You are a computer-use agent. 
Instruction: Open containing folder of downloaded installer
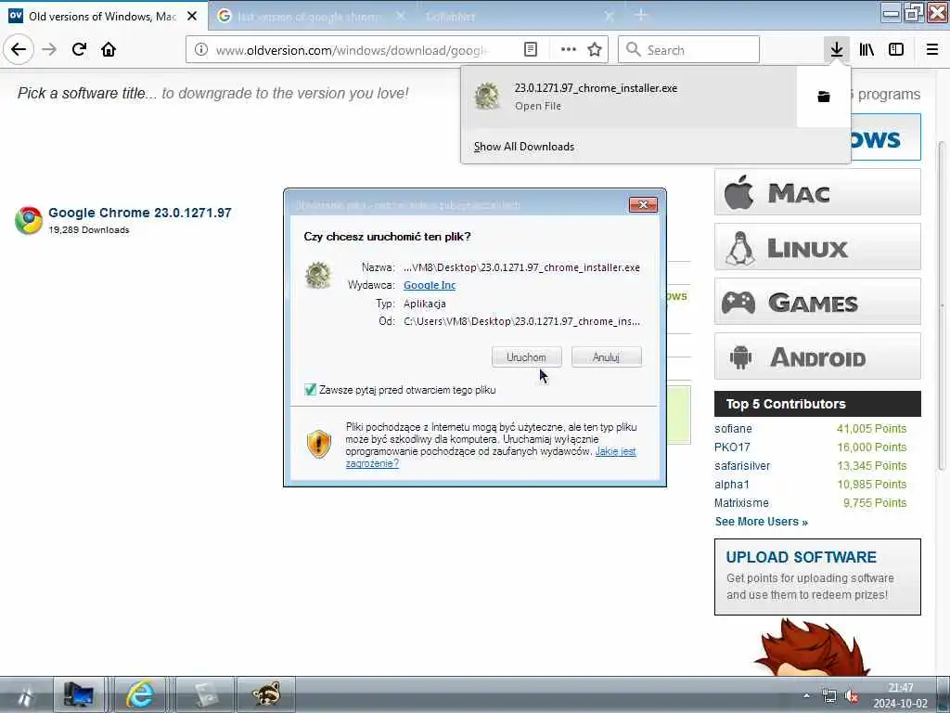click(824, 97)
